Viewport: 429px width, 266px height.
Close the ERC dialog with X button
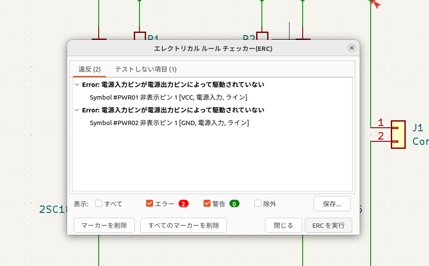tap(351, 48)
